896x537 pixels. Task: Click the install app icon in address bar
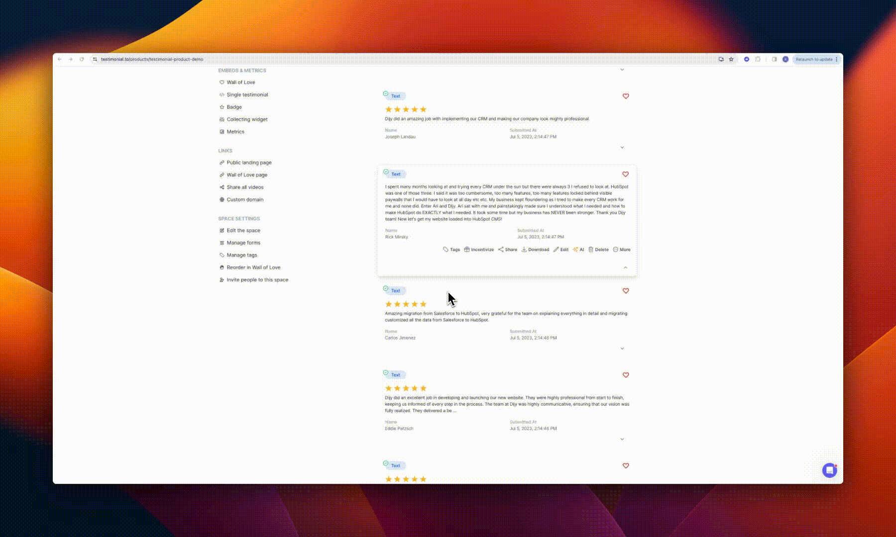[721, 59]
